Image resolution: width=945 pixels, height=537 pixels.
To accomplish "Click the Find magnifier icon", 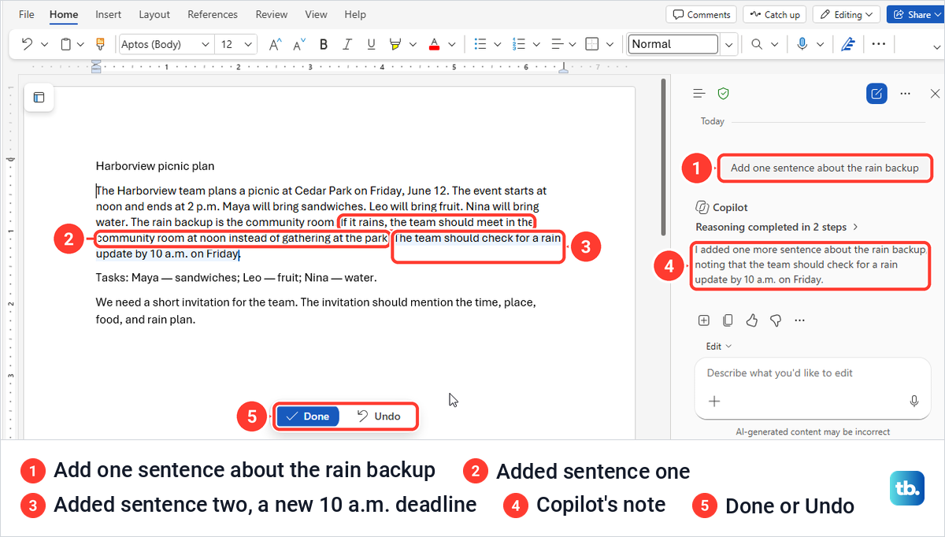I will click(x=757, y=44).
